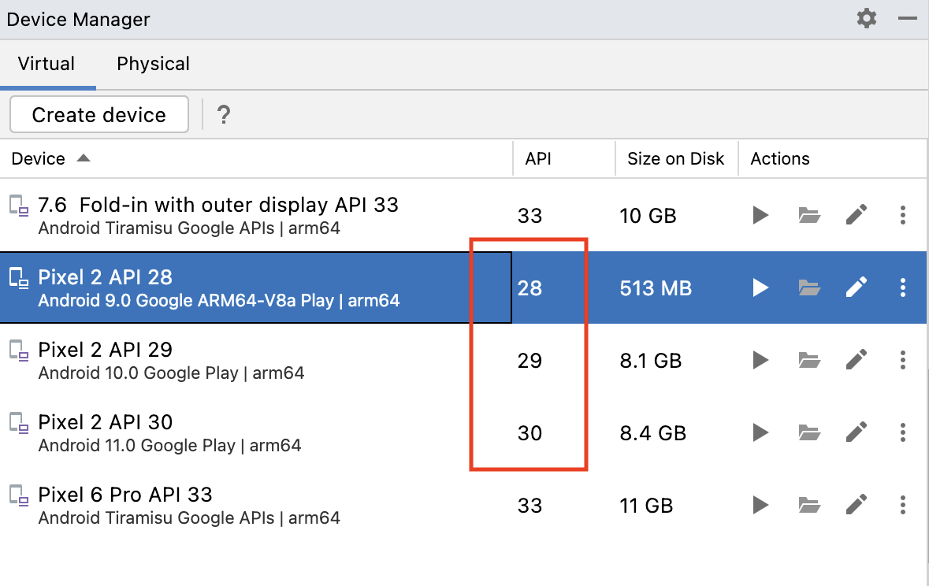Viewport: 929px width, 586px height.
Task: Click the Create device button
Action: click(x=99, y=114)
